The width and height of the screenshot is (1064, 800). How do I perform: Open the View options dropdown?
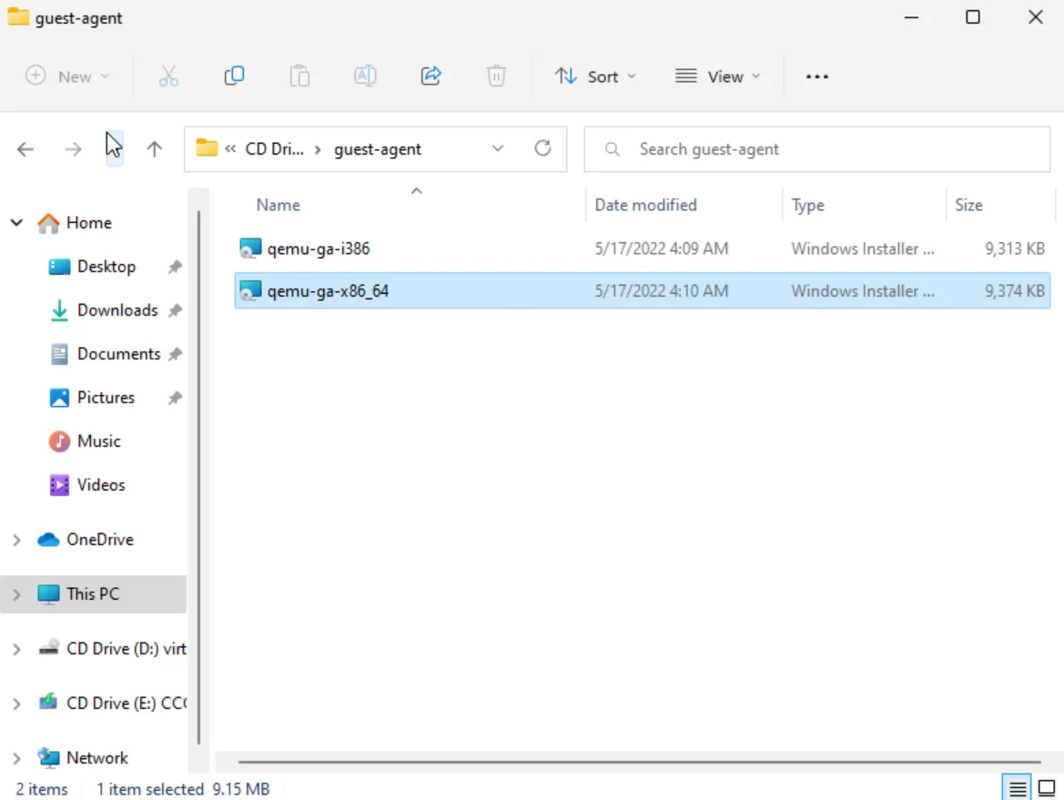[718, 76]
